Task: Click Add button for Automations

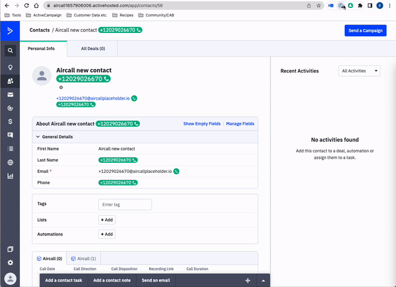Action: coord(107,234)
